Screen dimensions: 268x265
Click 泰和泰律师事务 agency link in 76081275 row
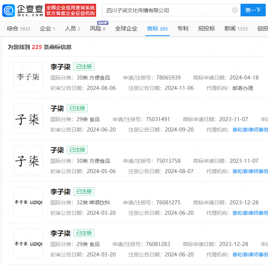250,213
